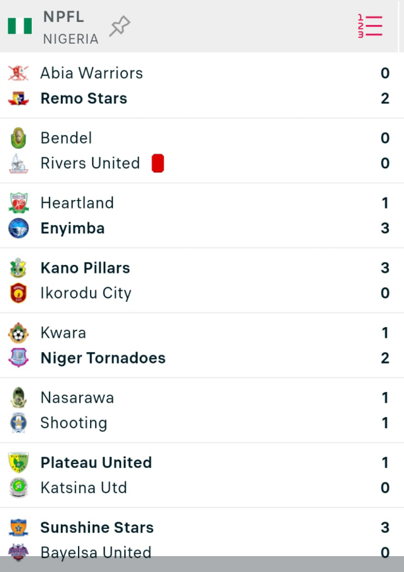
Task: Click the Kano Pillars team crest
Action: 19,268
